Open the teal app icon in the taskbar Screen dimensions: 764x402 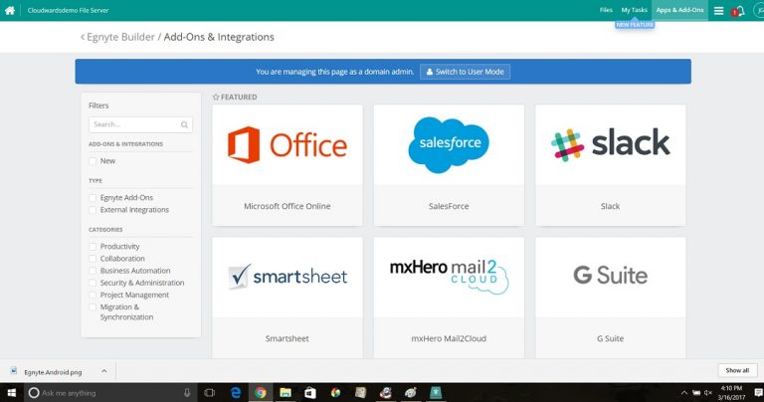tap(436, 393)
